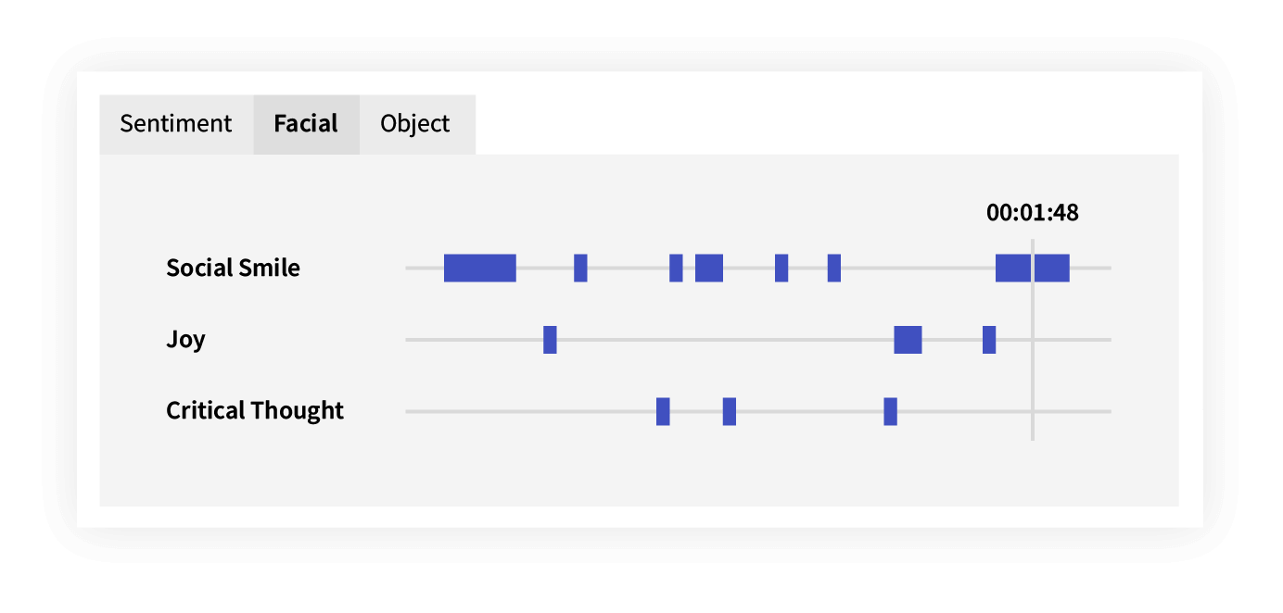This screenshot has height=613, width=1283.
Task: Click the Critical Thought row label
Action: [x=255, y=410]
